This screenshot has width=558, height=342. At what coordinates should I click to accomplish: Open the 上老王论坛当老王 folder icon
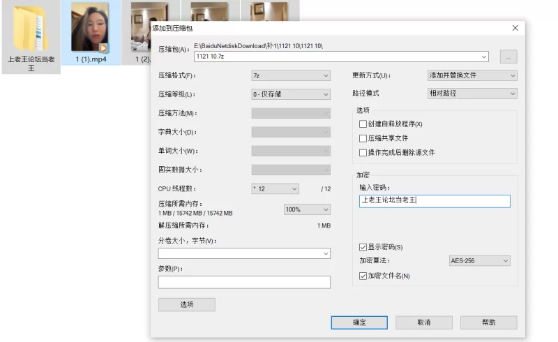(x=30, y=29)
